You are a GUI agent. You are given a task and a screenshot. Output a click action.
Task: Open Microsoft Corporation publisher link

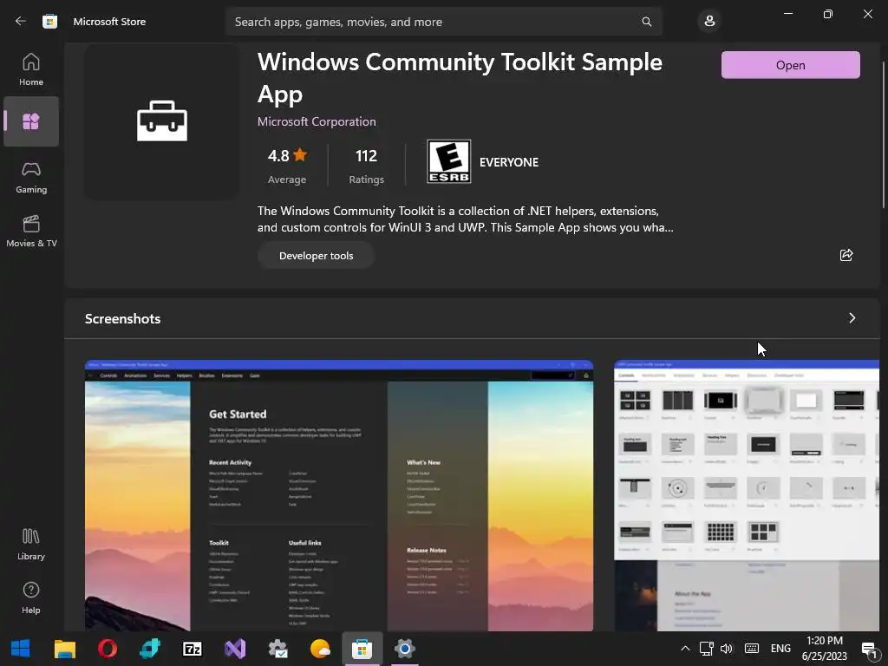pyautogui.click(x=317, y=121)
